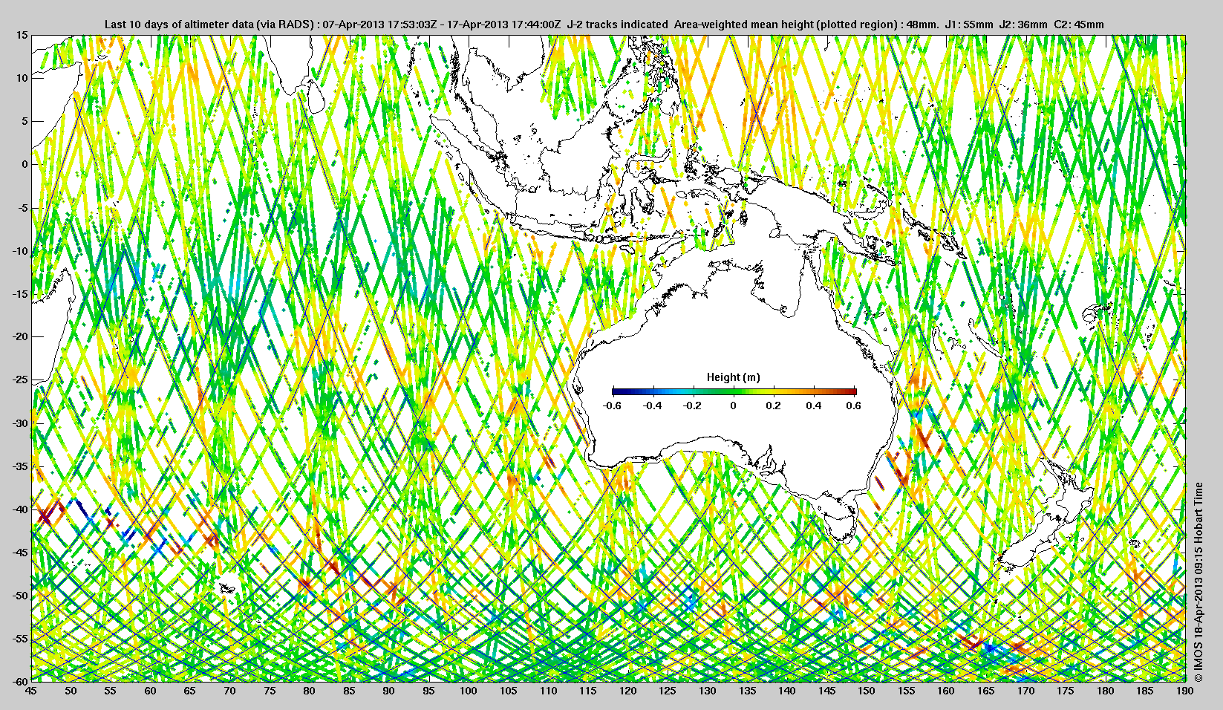Click the 'J2: 36mm' value in title

pyautogui.click(x=1023, y=25)
